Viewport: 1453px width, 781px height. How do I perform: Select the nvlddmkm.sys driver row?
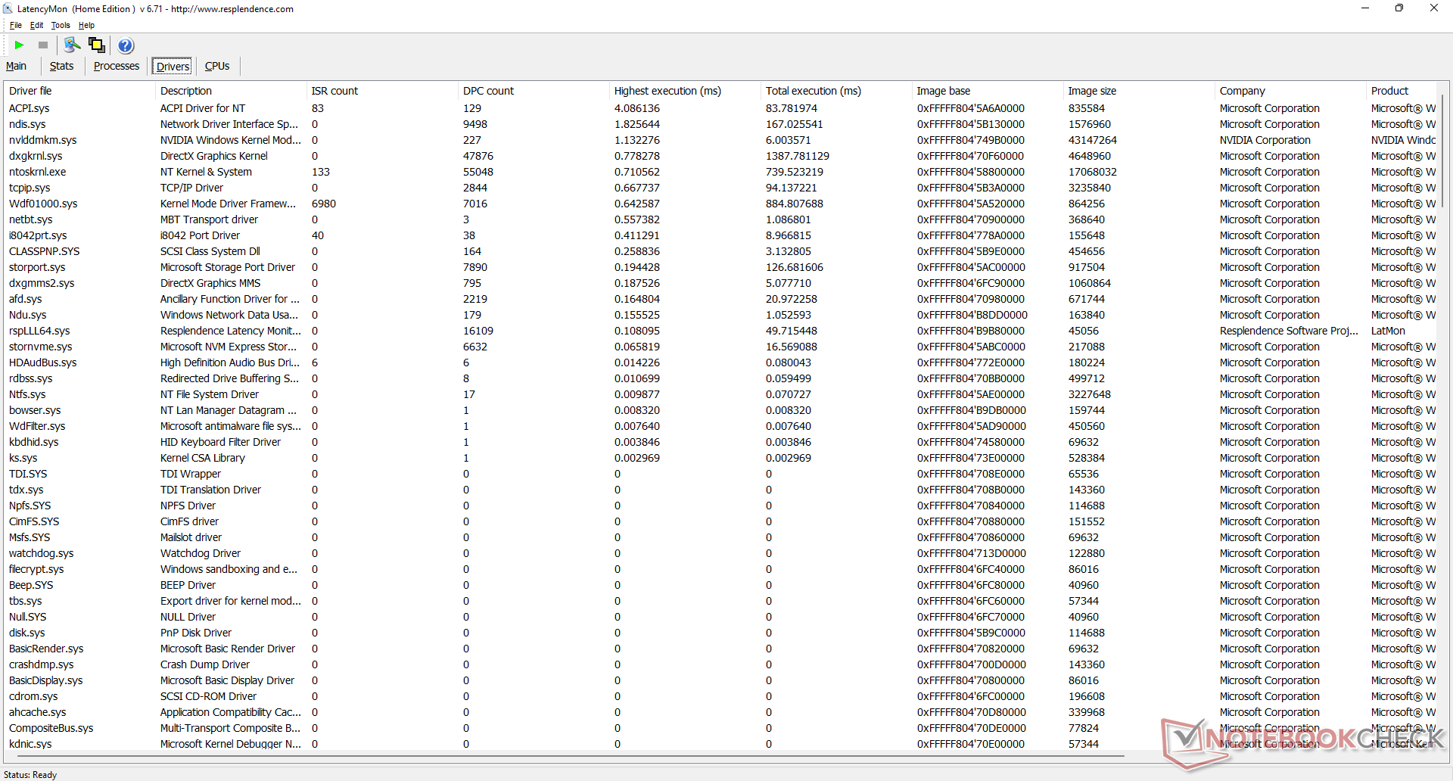click(x=720, y=140)
